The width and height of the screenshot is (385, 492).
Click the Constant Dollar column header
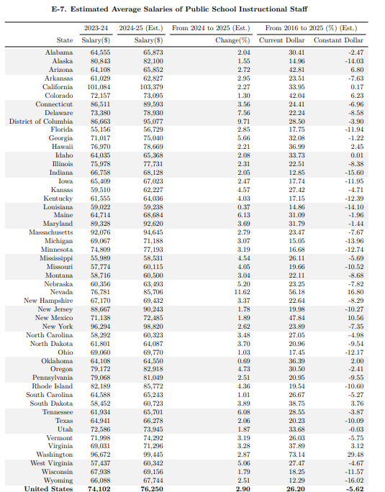coord(338,40)
